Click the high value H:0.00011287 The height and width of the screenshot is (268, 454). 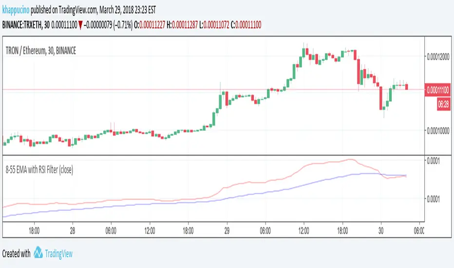[x=182, y=25]
